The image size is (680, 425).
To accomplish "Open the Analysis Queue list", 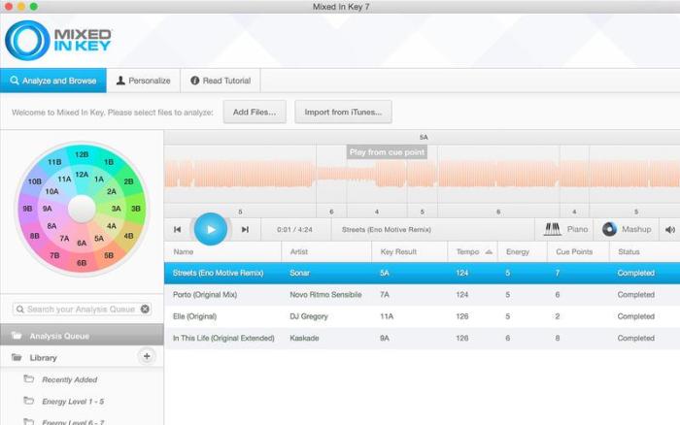I will tap(82, 336).
